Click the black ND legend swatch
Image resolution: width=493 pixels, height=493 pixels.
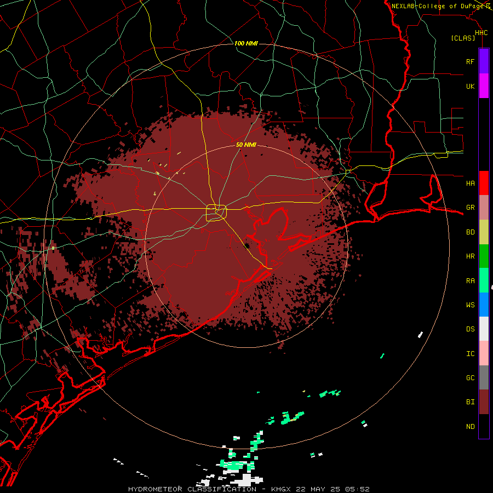tap(484, 426)
